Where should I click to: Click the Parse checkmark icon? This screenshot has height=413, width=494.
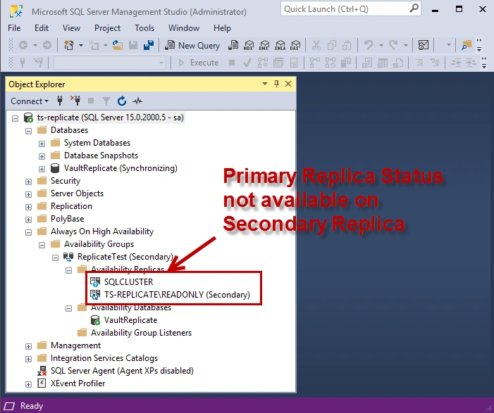pyautogui.click(x=247, y=63)
